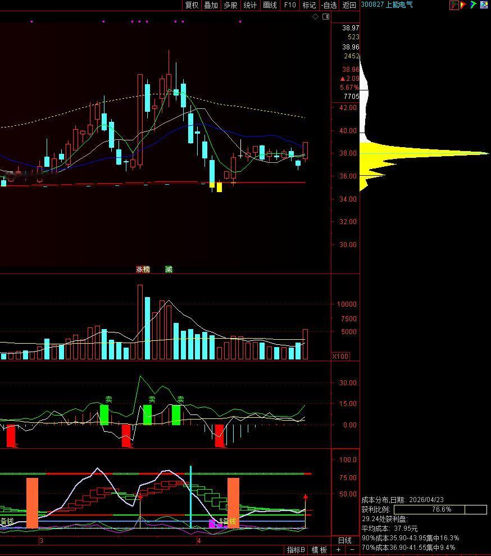Screen dimensions: 491x556
Task: Activate the 画线 drawing tool
Action: pos(270,5)
